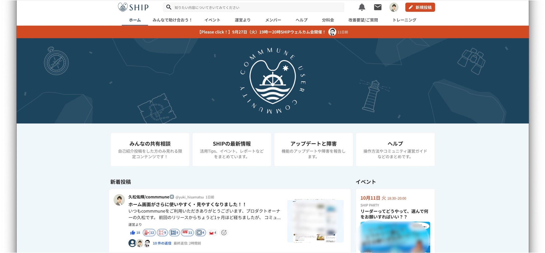Open the add emoji reaction picker

[224, 233]
